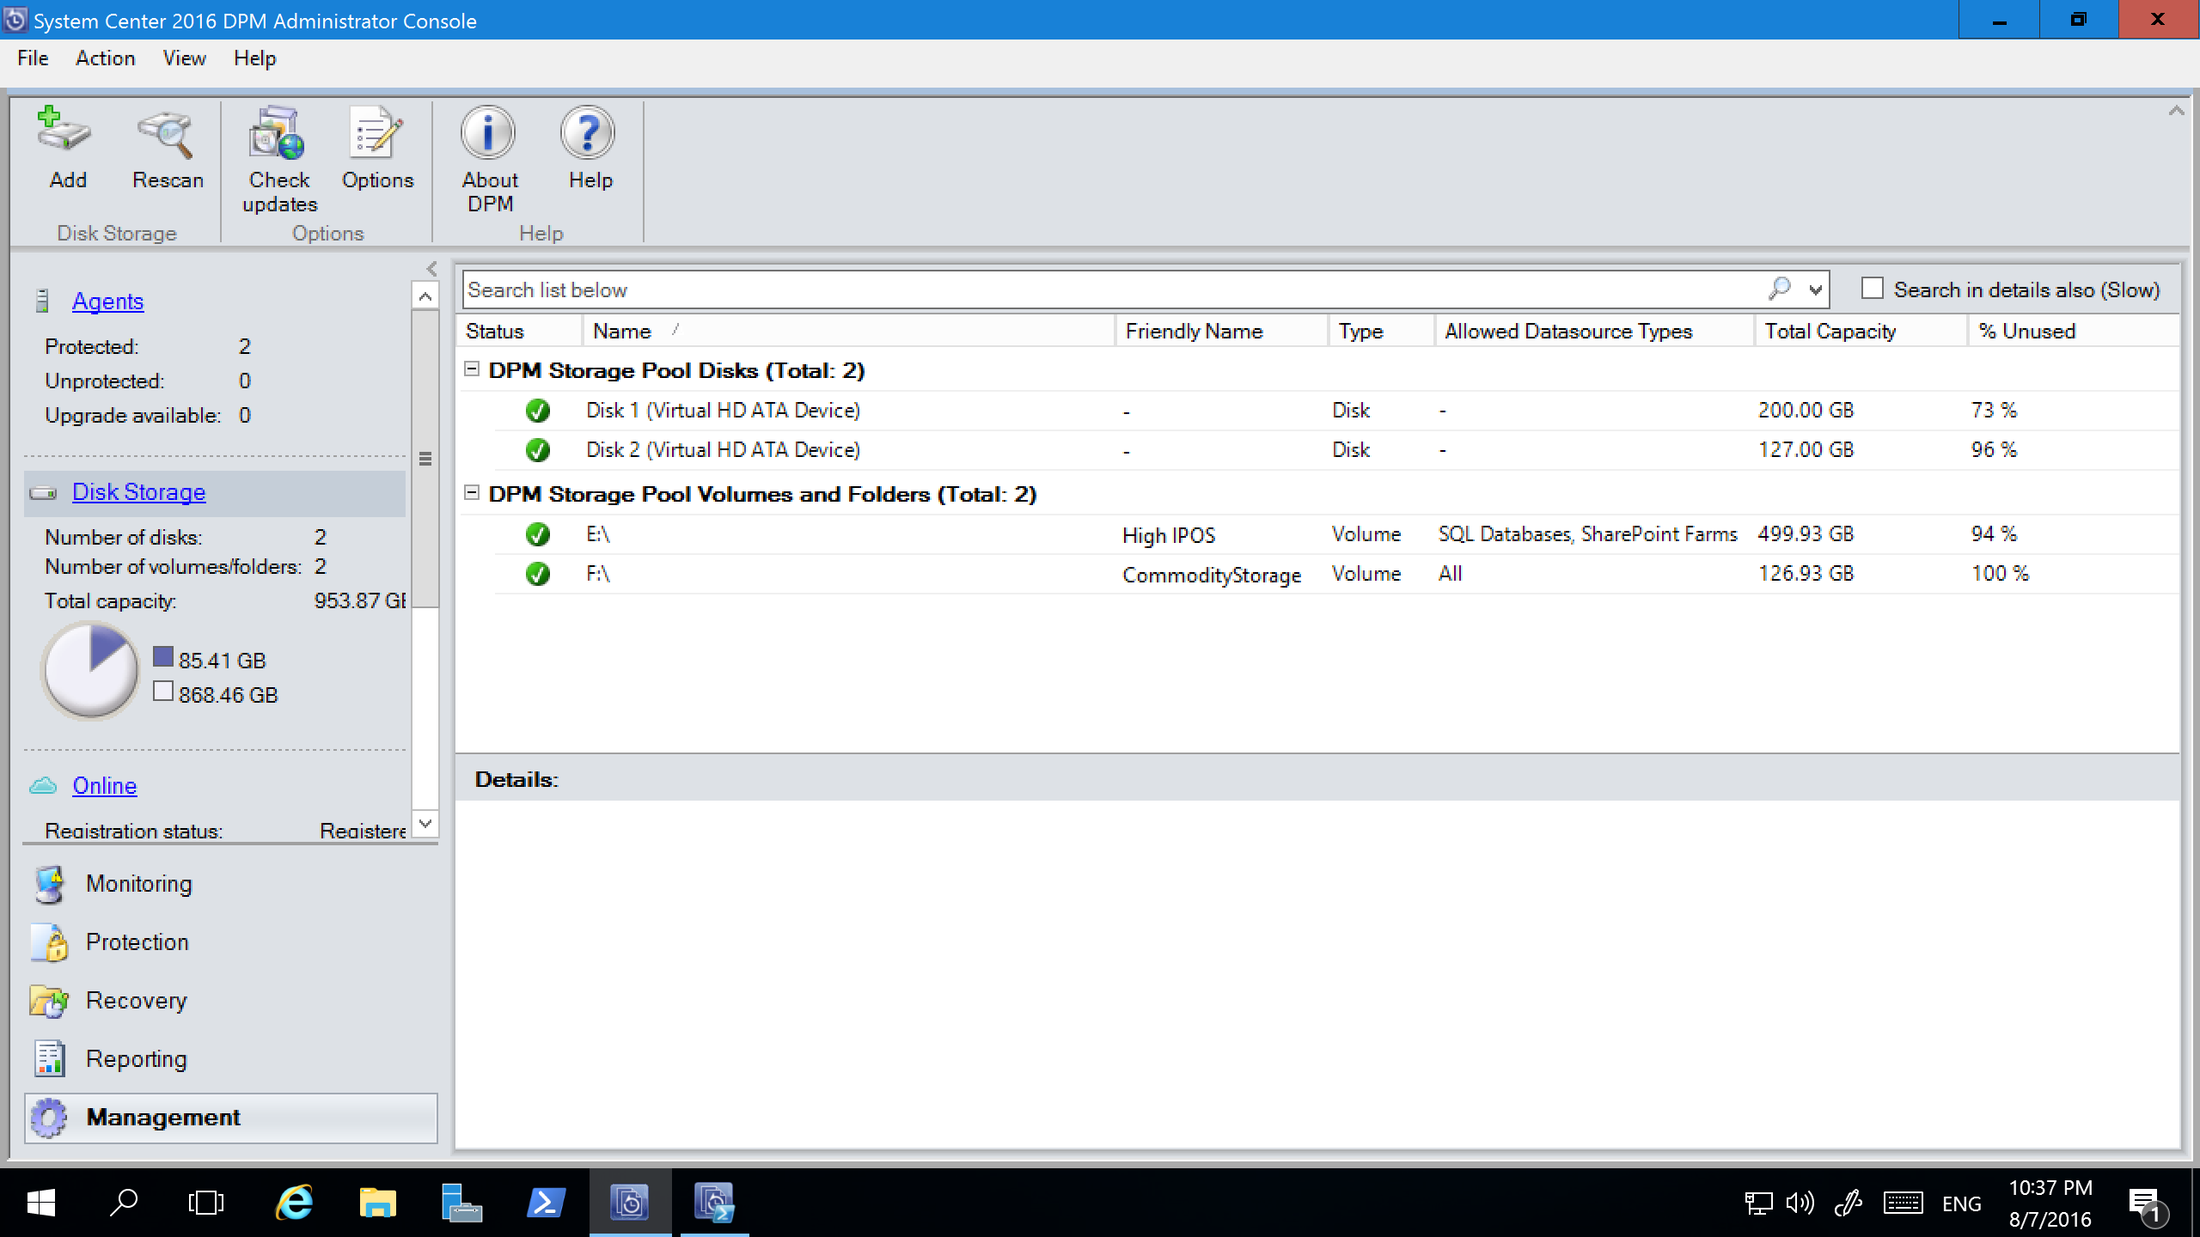
Task: Collapse DPM Storage Pool Volumes section
Action: point(474,492)
